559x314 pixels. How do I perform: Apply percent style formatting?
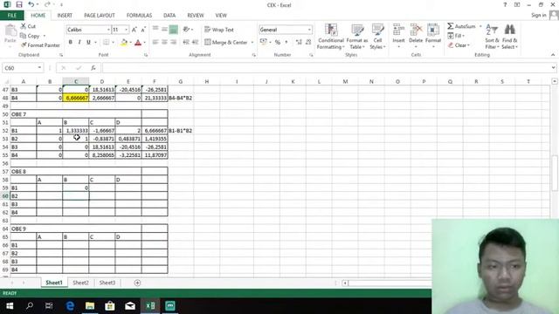[x=278, y=42]
